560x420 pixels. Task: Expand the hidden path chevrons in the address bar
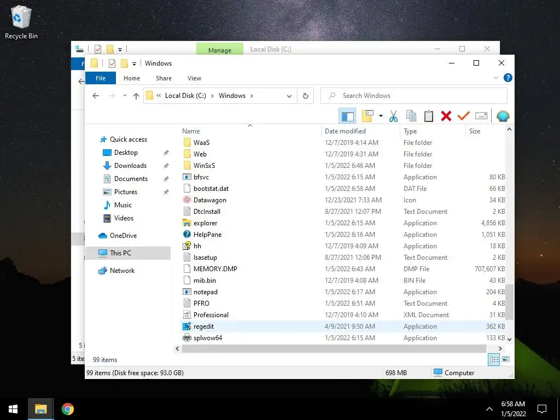159,96
